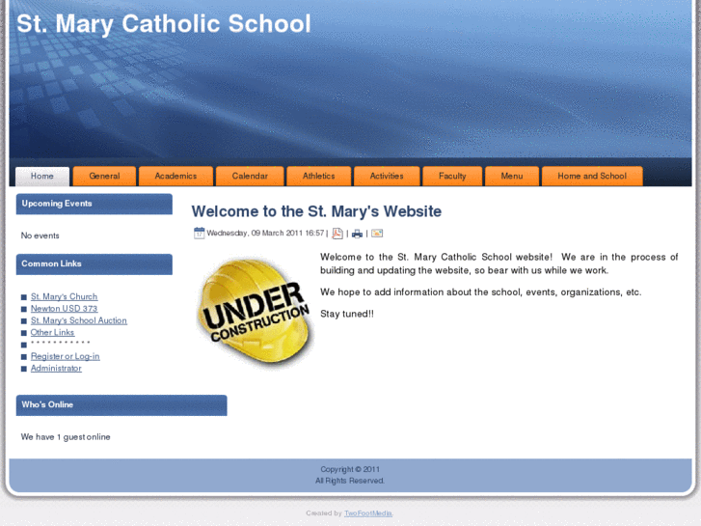Open the PDF export icon
The width and height of the screenshot is (701, 526).
(337, 234)
